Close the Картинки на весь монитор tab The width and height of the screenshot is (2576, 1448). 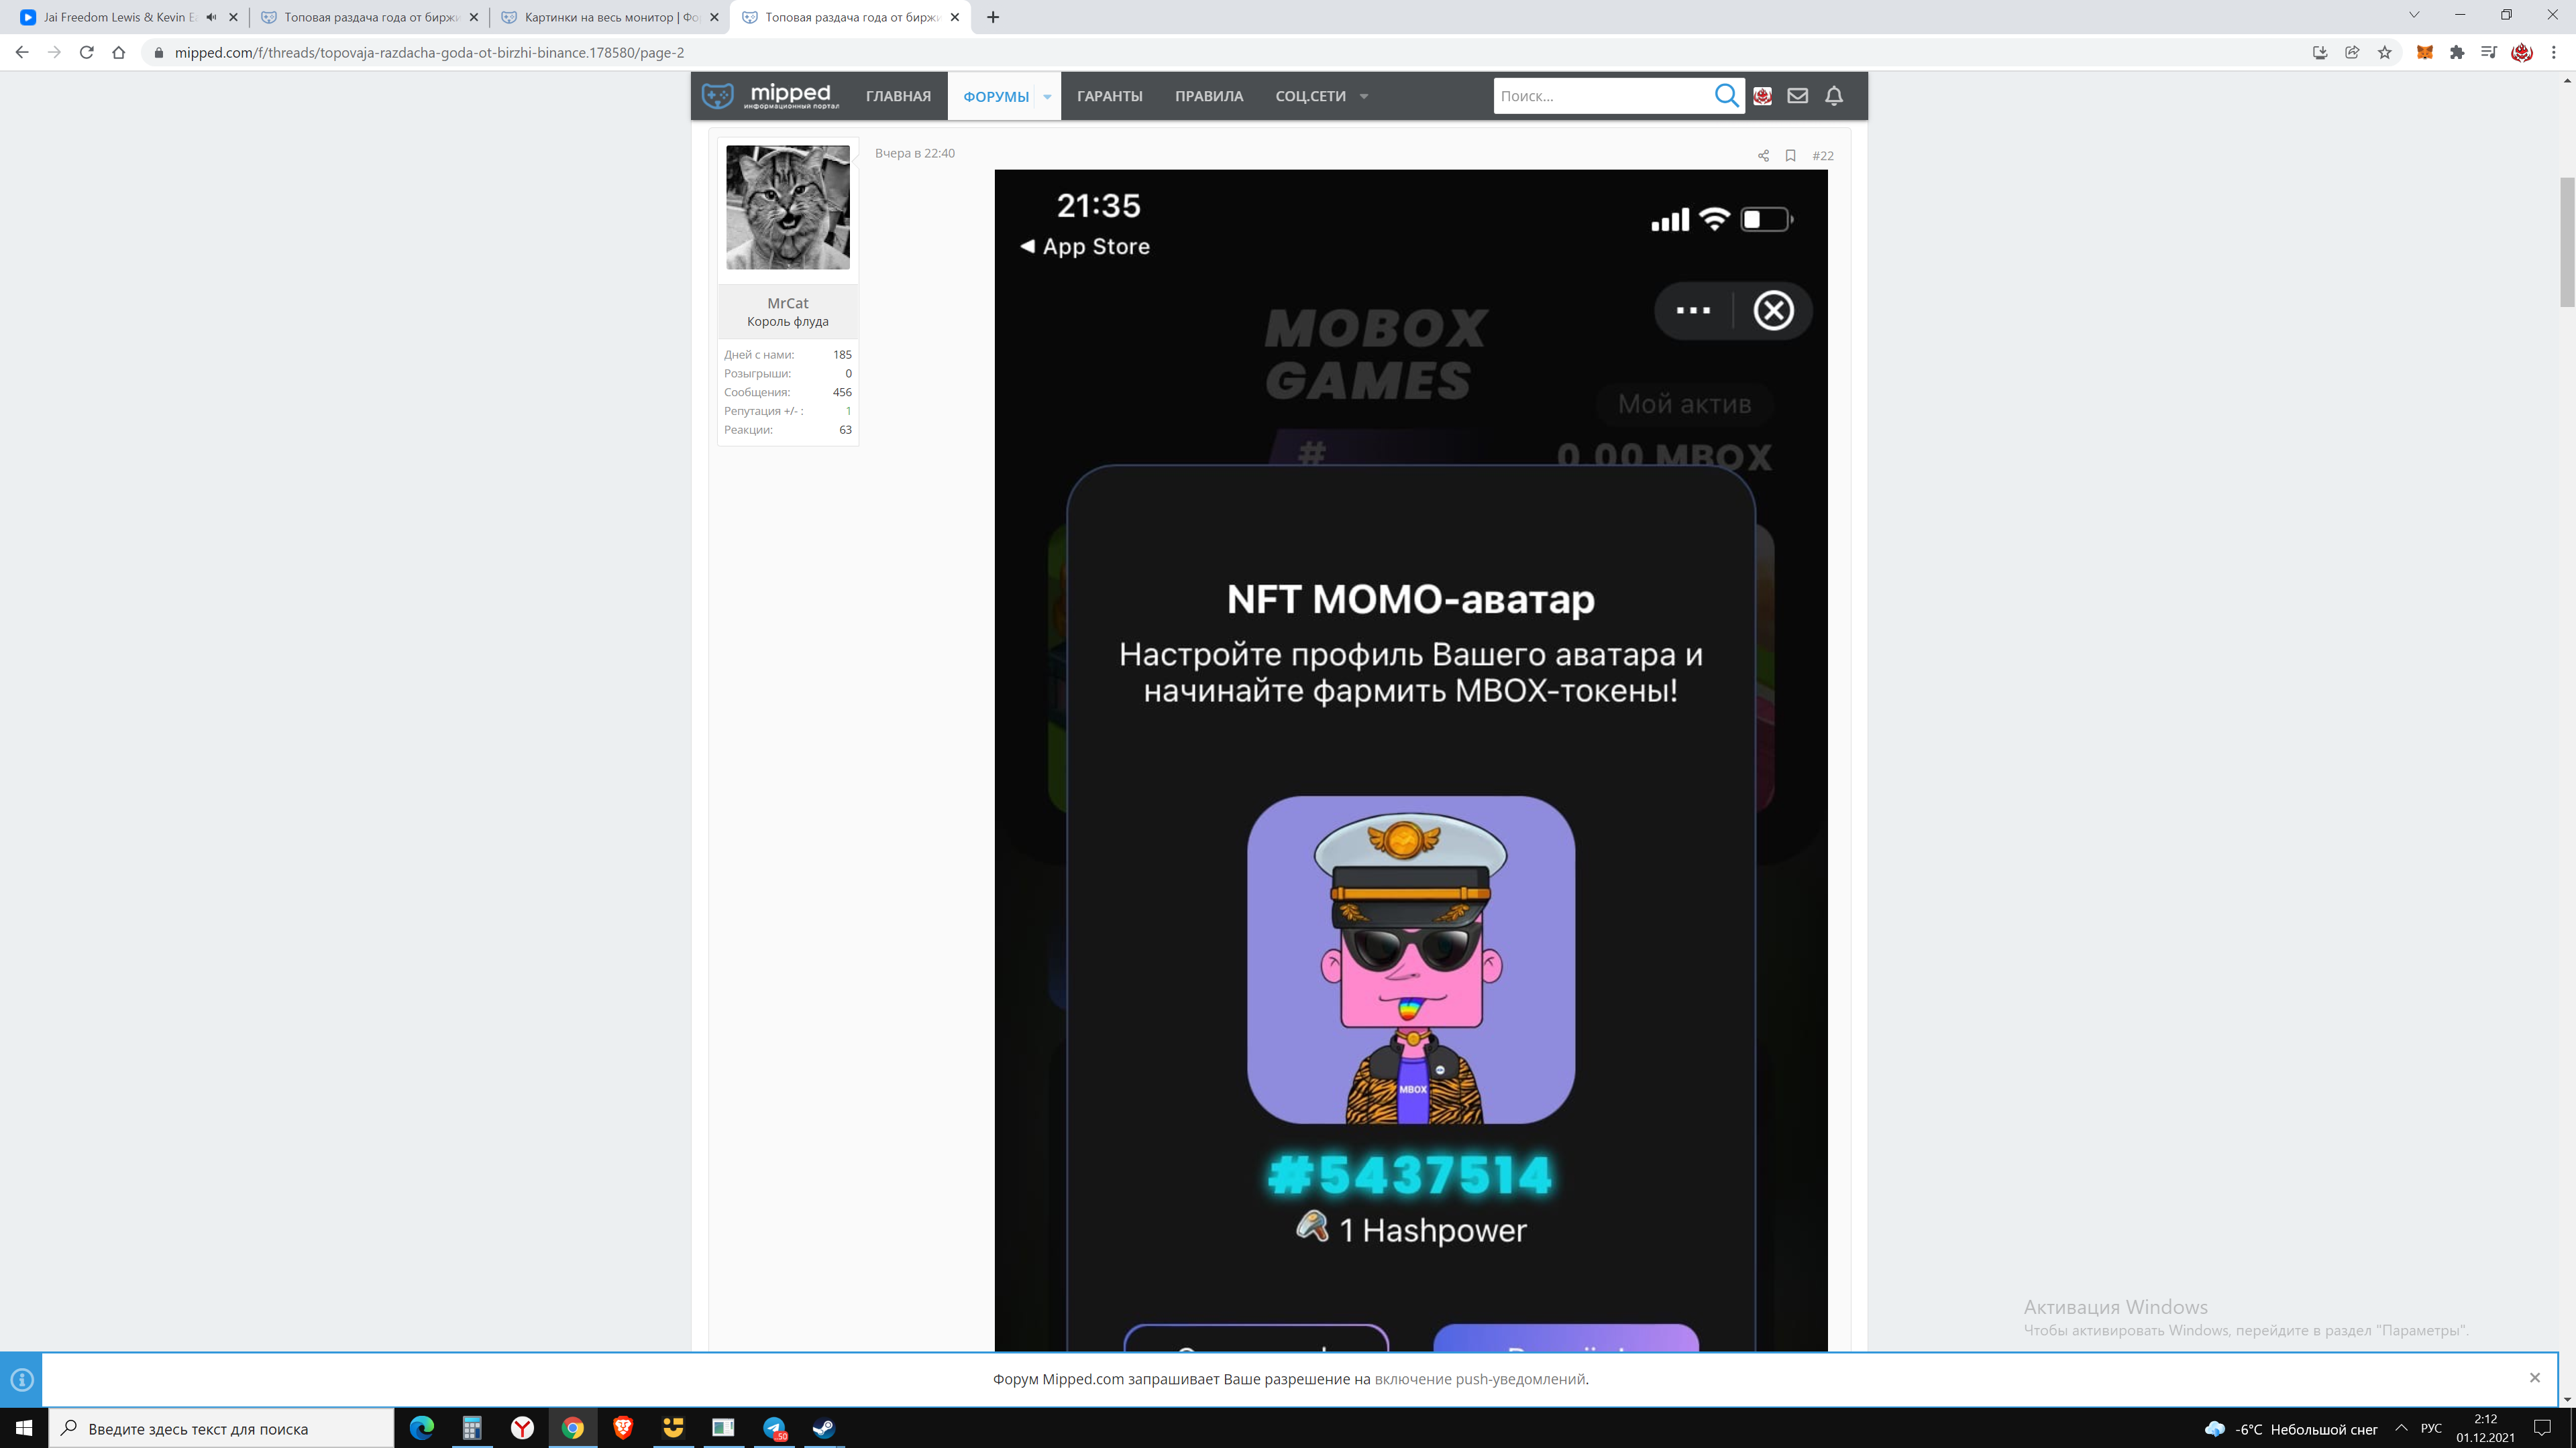[x=714, y=17]
